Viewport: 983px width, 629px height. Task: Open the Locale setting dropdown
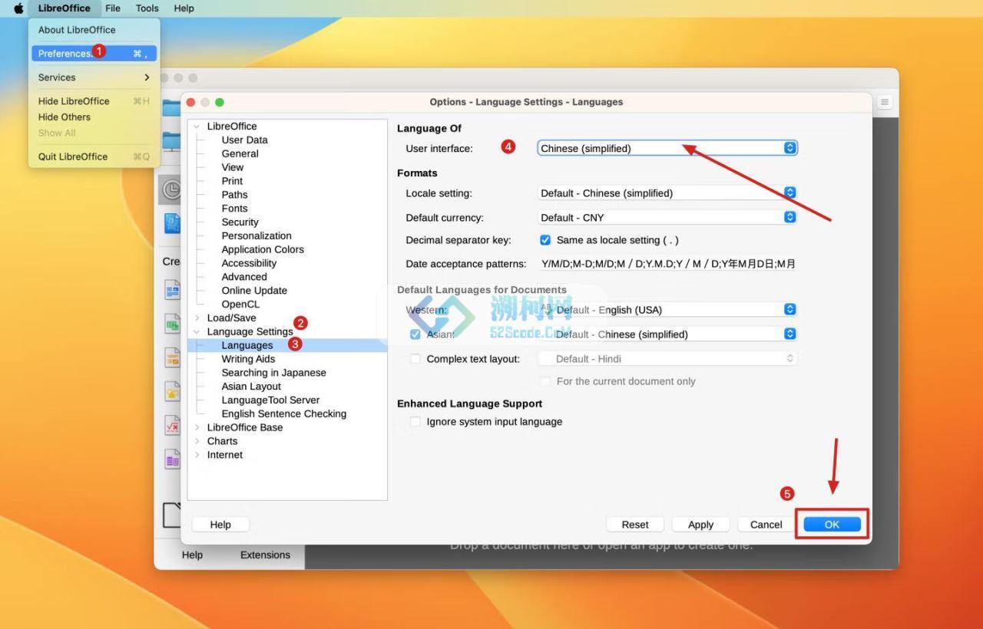(667, 193)
